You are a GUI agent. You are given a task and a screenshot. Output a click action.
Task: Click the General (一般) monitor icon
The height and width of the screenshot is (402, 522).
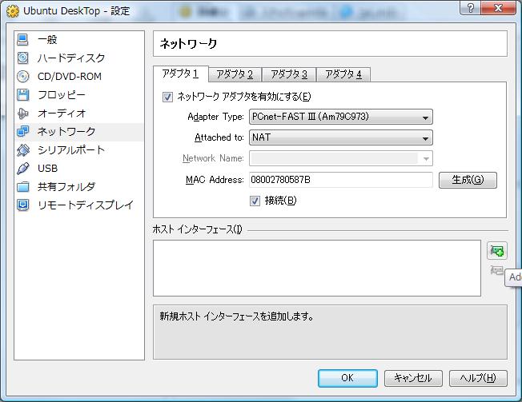tap(22, 39)
